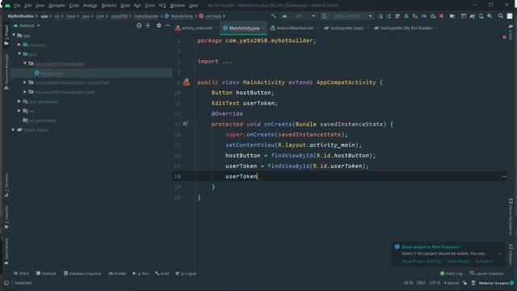Screen dimensions: 517x291
Task: Click the tool window toggle icon at bottom left
Action: click(6, 283)
